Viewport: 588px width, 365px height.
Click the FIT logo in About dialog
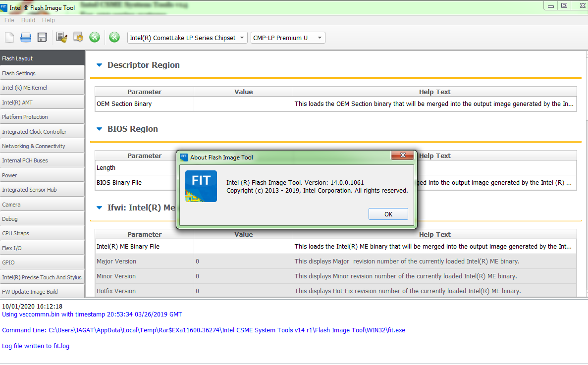[x=201, y=186]
